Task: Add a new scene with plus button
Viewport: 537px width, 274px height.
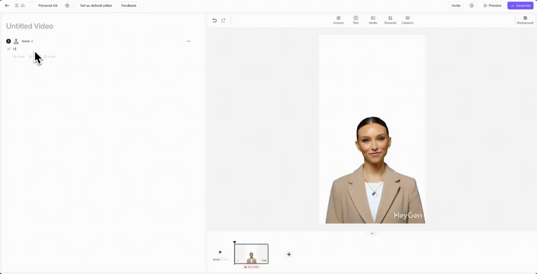Action: [x=289, y=254]
